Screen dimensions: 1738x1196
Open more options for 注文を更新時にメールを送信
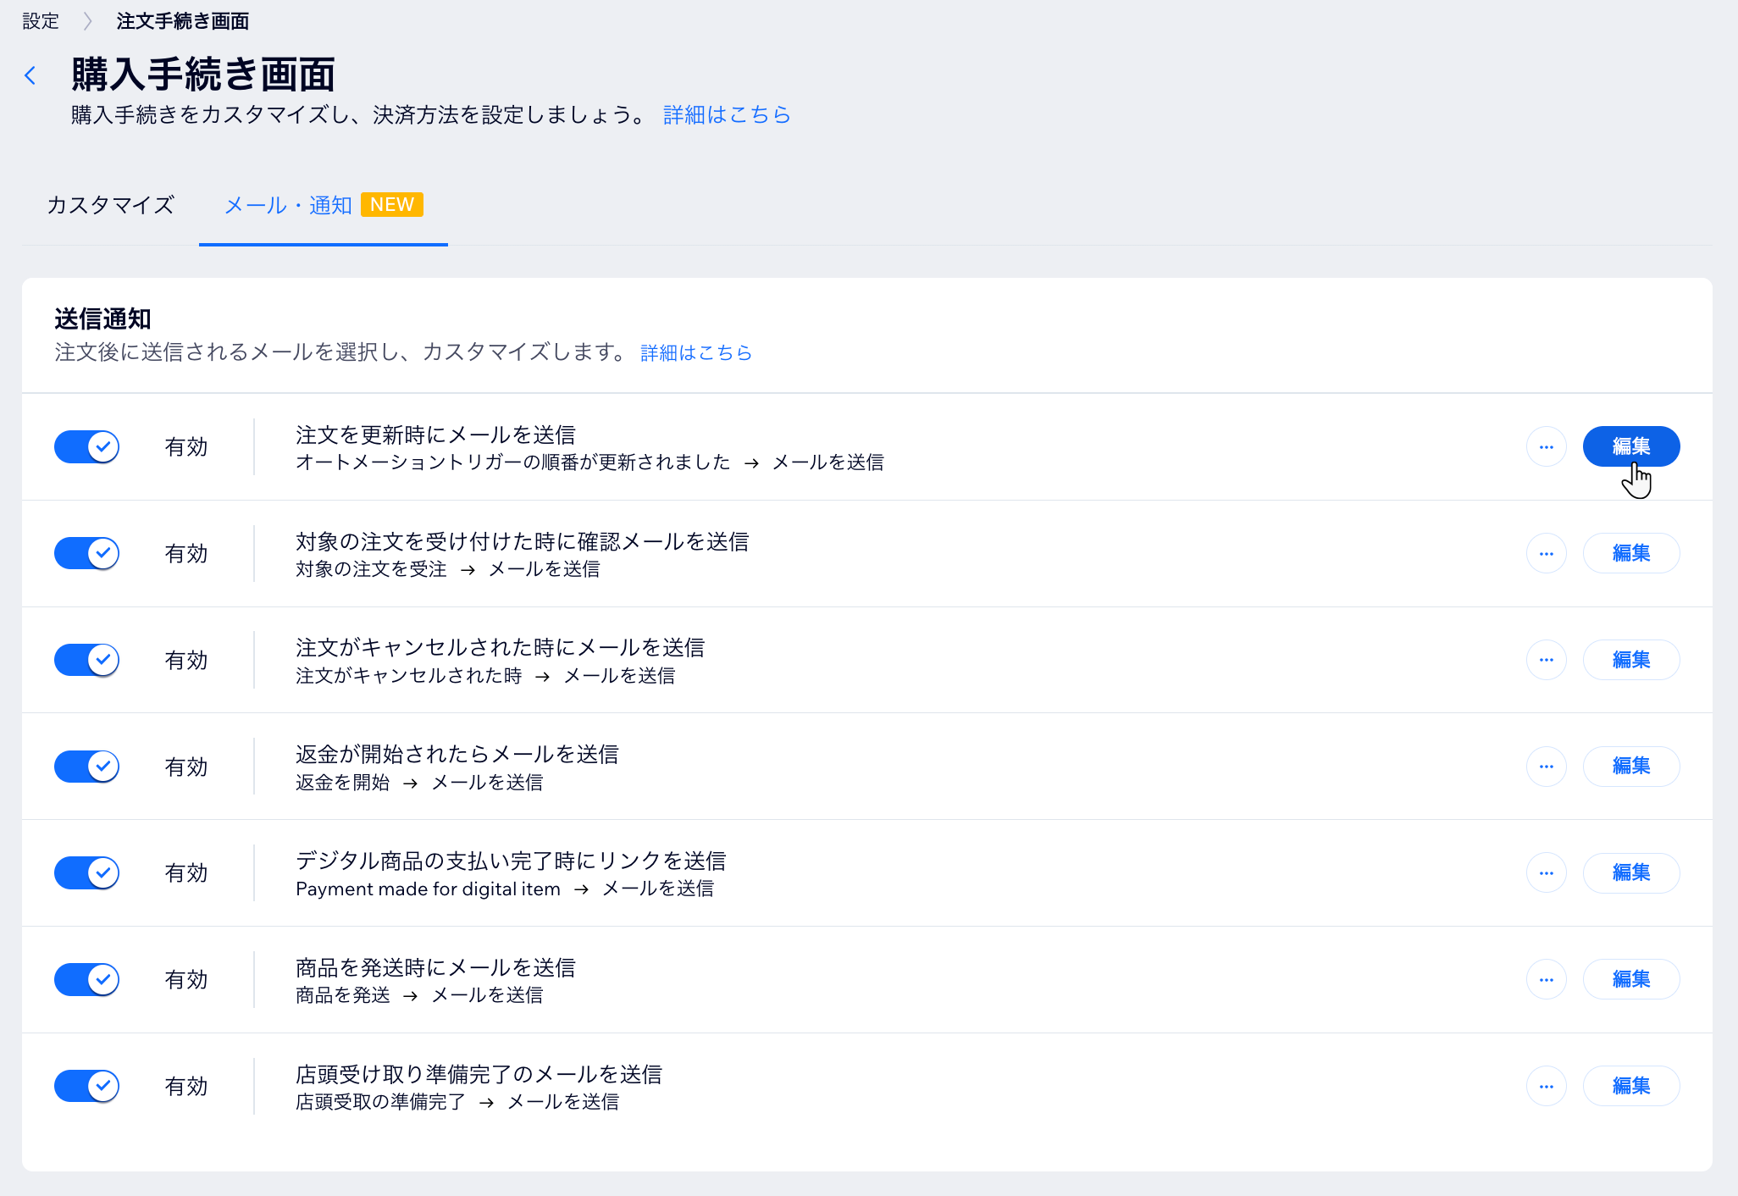coord(1546,446)
